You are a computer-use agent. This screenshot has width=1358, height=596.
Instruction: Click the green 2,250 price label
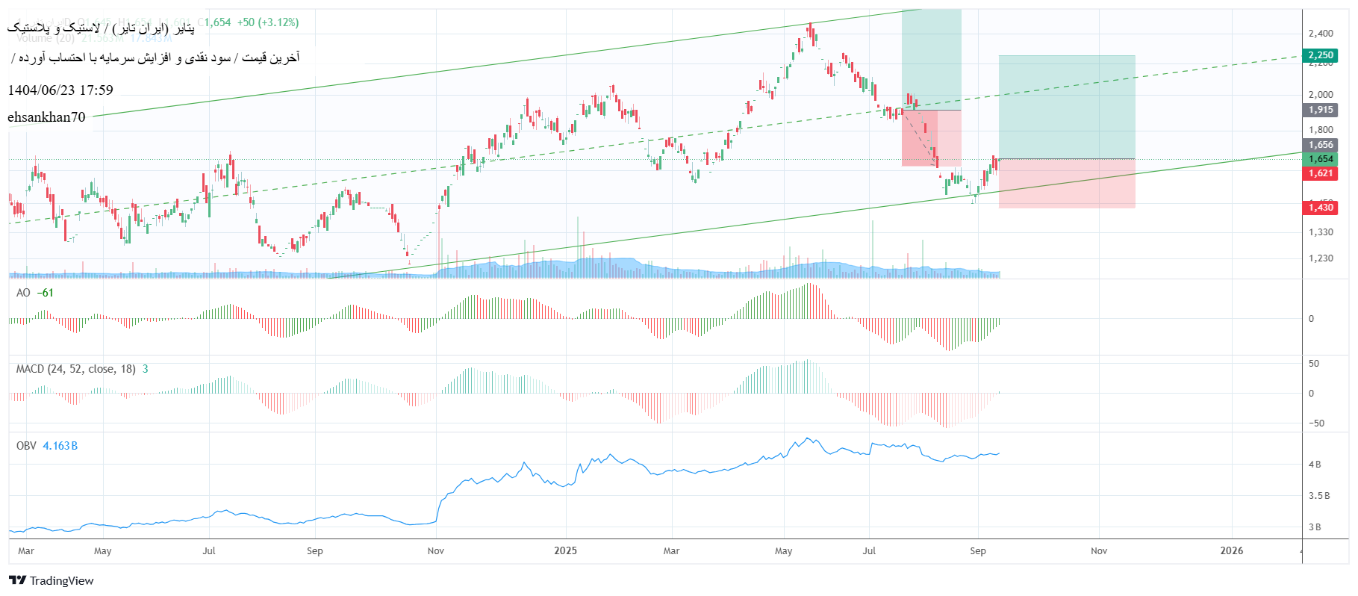[x=1321, y=55]
